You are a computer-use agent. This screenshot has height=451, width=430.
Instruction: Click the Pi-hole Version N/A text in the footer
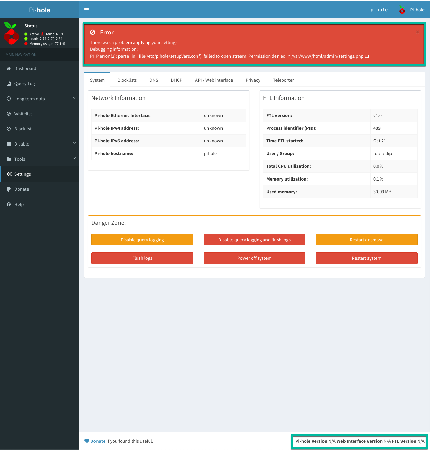click(315, 441)
